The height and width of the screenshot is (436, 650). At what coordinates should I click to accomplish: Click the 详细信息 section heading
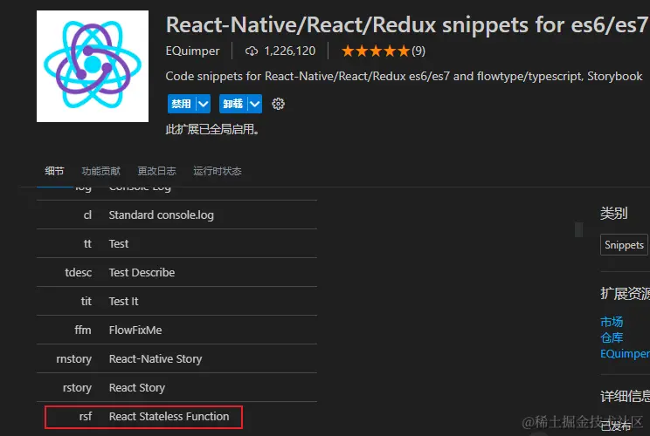(x=626, y=396)
